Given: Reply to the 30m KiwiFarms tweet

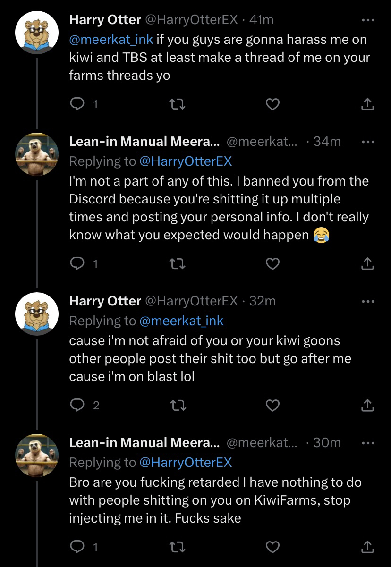Looking at the screenshot, I should click(77, 547).
